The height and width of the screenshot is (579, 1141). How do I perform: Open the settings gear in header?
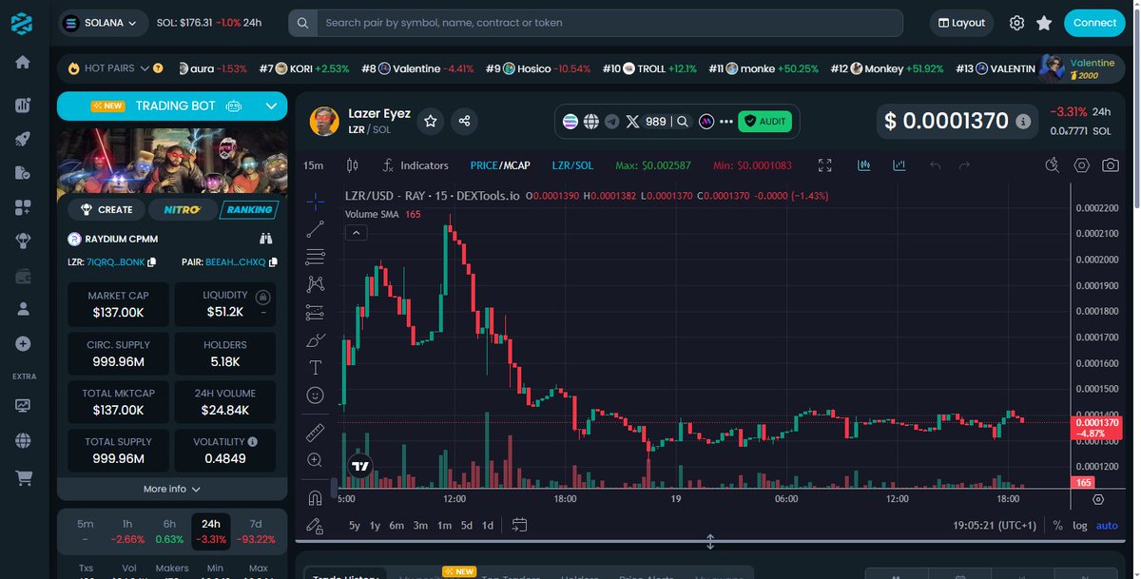click(x=1016, y=23)
